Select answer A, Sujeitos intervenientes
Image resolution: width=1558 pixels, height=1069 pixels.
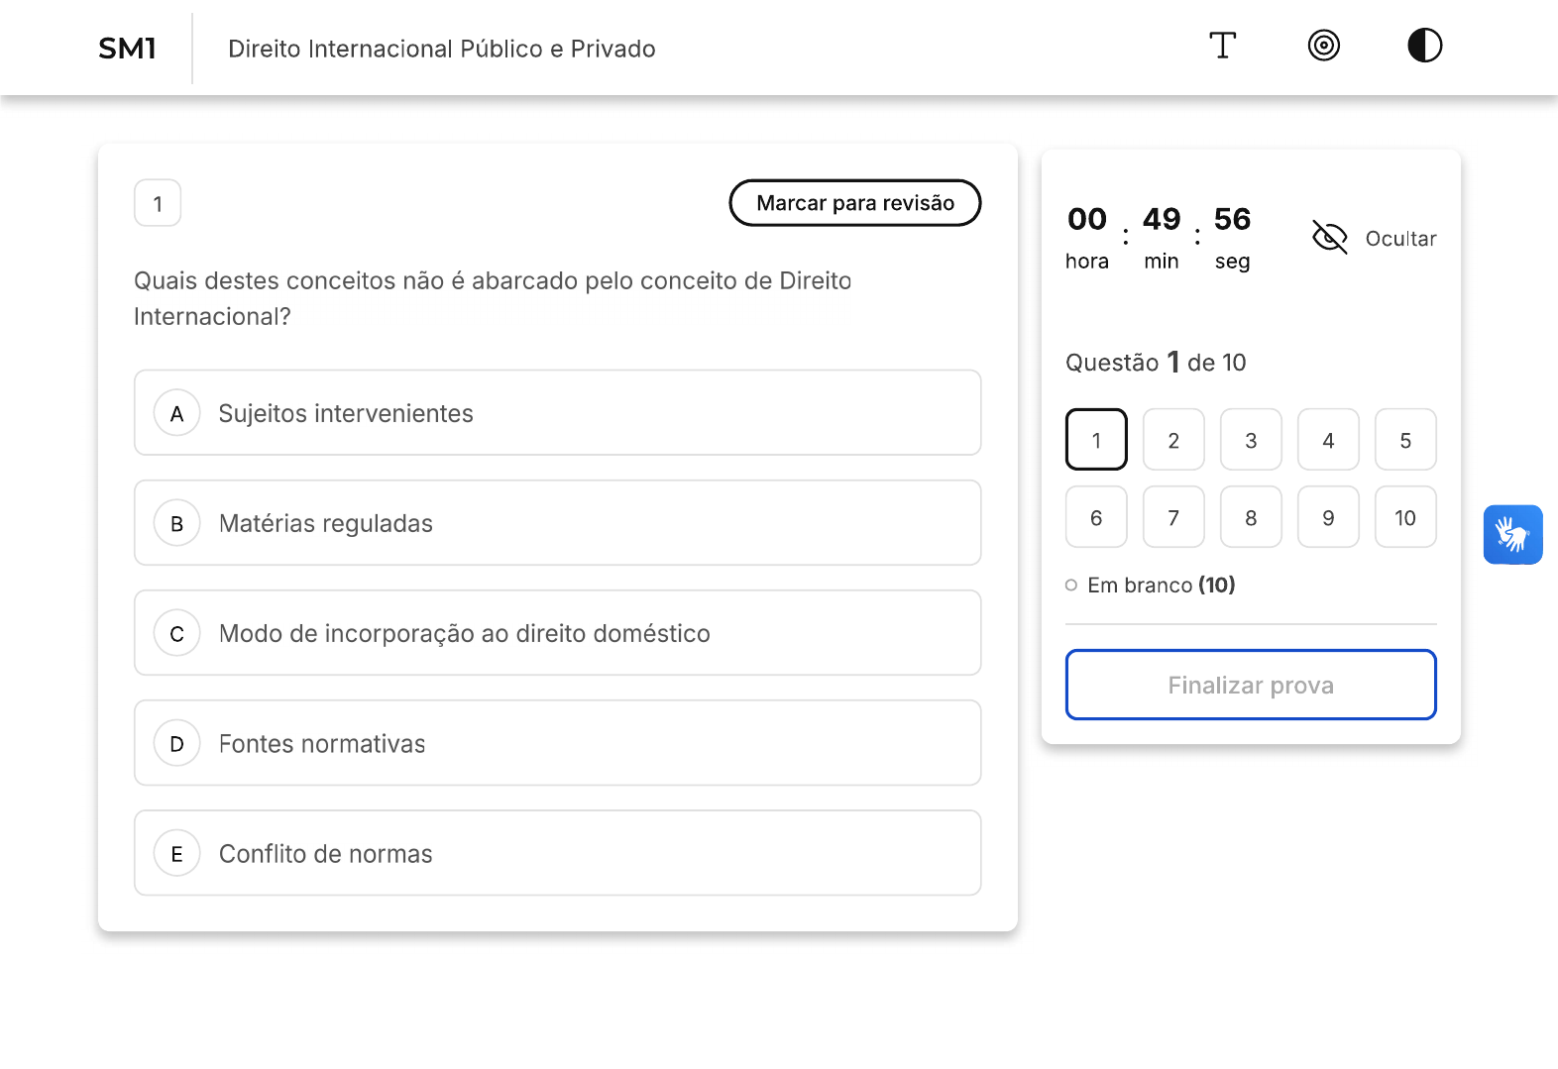557,413
